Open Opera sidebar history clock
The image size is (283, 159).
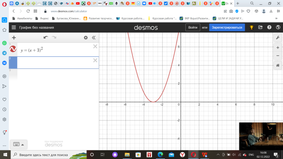4,110
